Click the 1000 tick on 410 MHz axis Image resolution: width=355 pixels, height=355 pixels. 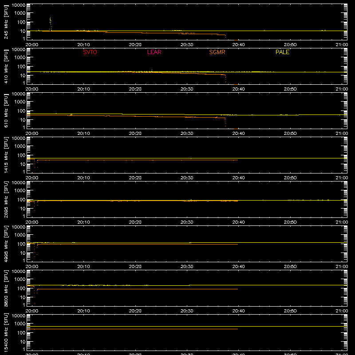pyautogui.click(x=20, y=58)
